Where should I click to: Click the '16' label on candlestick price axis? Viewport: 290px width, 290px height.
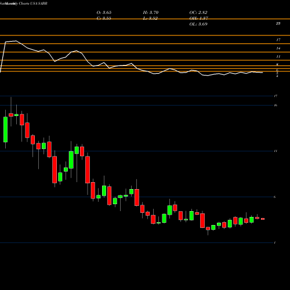coord(275,106)
